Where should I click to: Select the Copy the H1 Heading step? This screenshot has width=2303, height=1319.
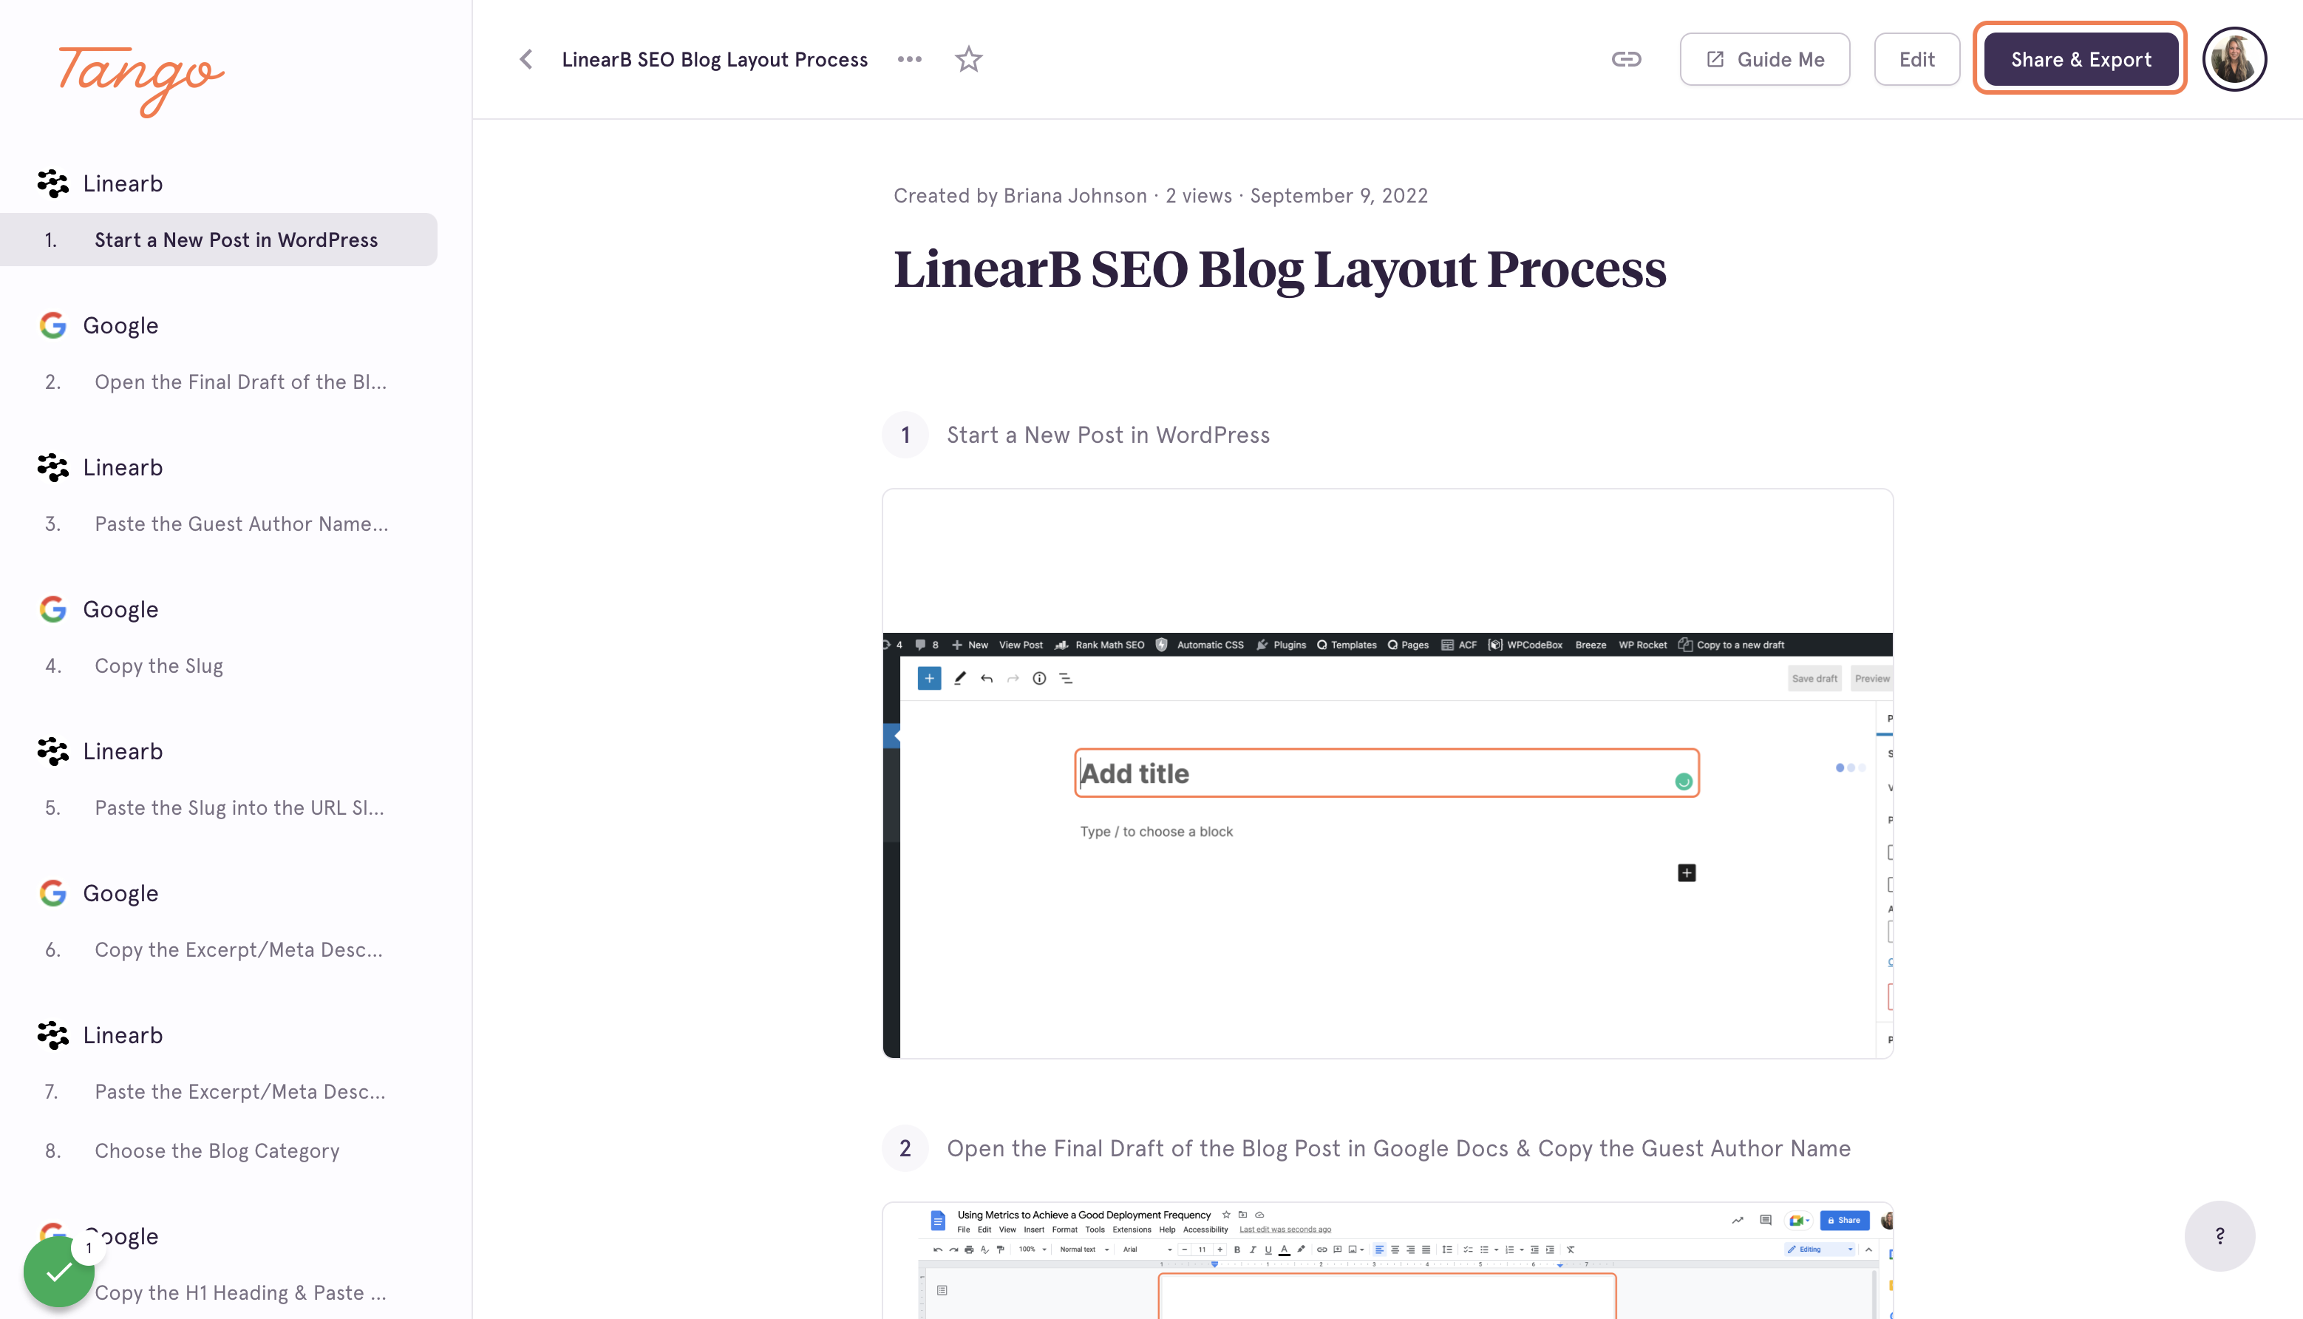(x=240, y=1292)
